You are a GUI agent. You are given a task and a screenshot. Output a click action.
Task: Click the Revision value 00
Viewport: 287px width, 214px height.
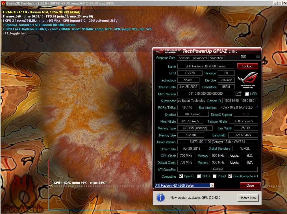coord(226,73)
